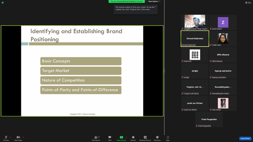Click the muted mic icon on Kharisma
253x142 pixels.
point(183,61)
